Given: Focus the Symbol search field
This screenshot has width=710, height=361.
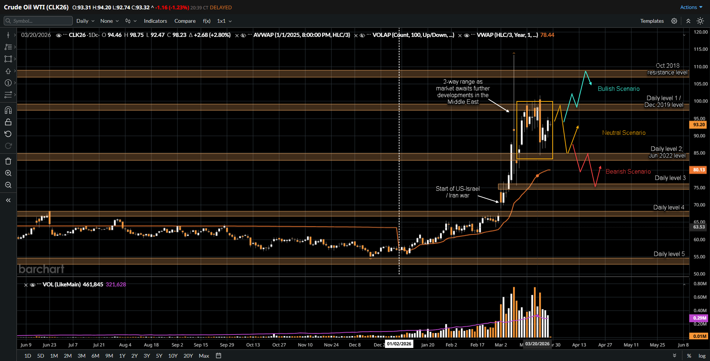Looking at the screenshot, I should pos(38,21).
